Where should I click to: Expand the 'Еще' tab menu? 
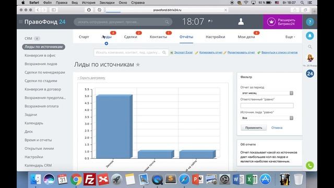pos(290,37)
